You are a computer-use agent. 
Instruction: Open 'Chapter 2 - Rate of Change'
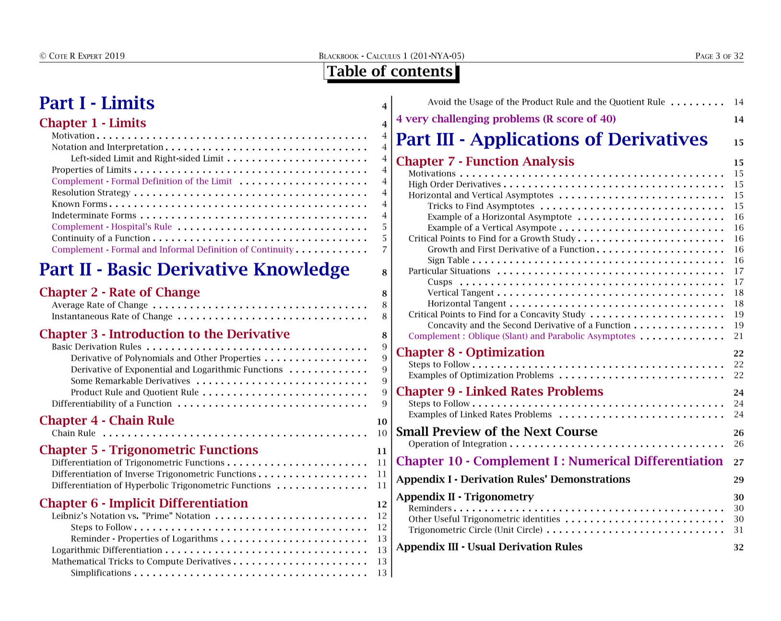[x=119, y=292]
